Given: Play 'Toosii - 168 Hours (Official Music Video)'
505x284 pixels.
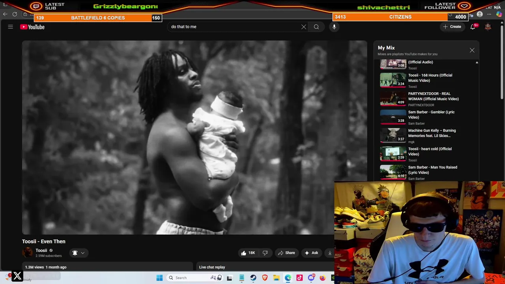Looking at the screenshot, I should (430, 78).
